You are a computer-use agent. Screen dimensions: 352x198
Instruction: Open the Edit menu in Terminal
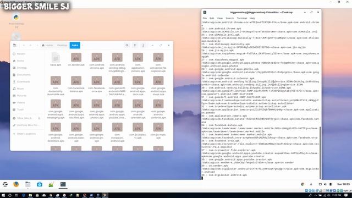click(x=212, y=18)
